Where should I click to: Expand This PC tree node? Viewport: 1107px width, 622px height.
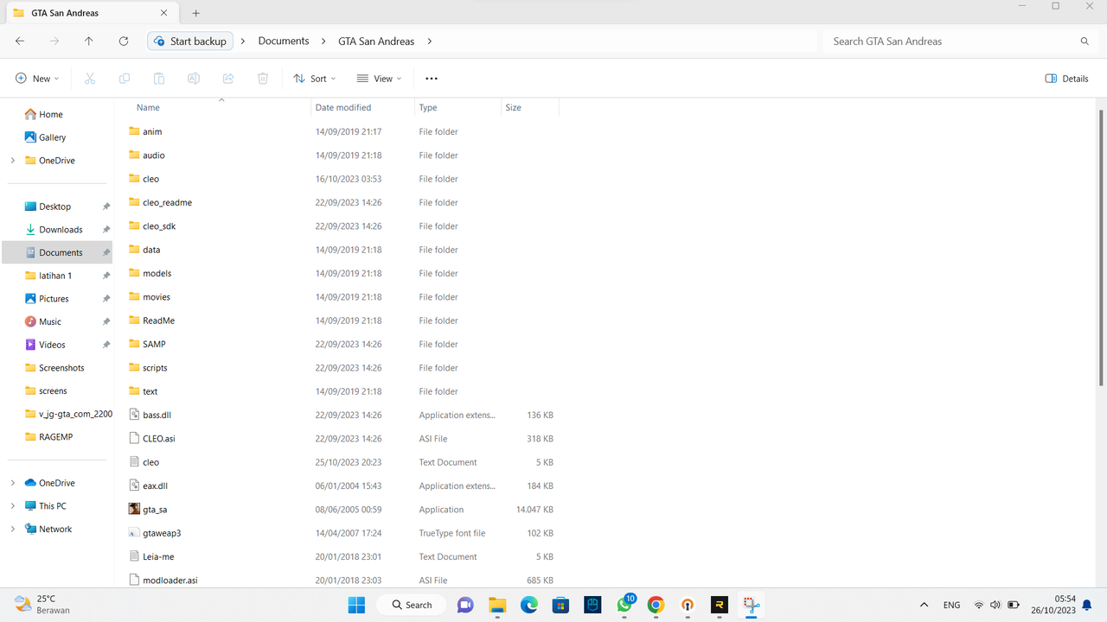(x=12, y=506)
